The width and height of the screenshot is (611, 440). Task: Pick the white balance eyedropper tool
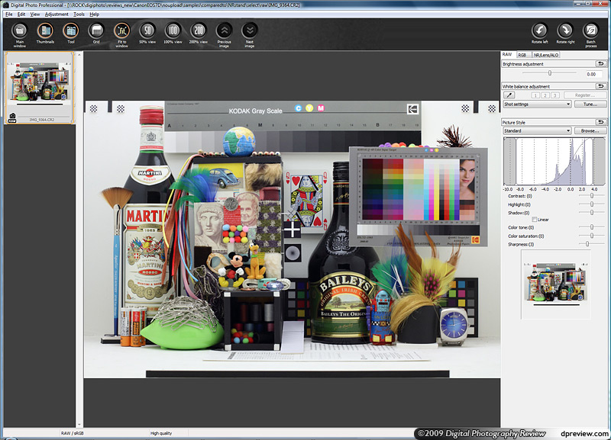click(509, 95)
